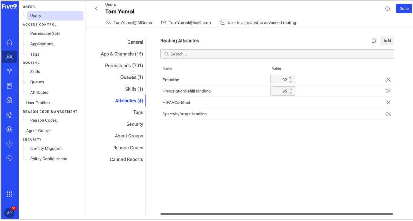The width and height of the screenshot is (413, 221).
Task: Click the apps grid launcher icon
Action: click(9, 194)
